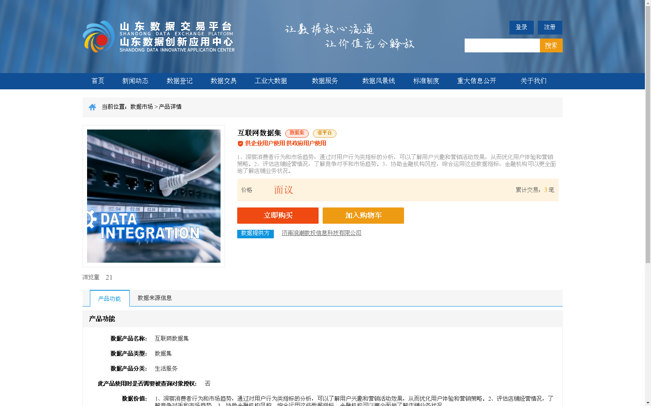651x406 pixels.
Task: Click the 数据提供方 label
Action: (x=256, y=234)
